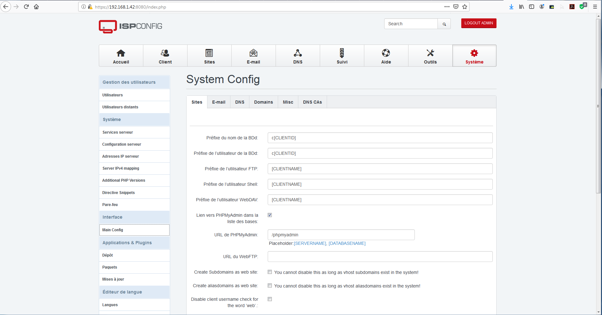Insert the [SERVERNAME] placeholder
Viewport: 602px width, 315px height.
tap(310, 243)
